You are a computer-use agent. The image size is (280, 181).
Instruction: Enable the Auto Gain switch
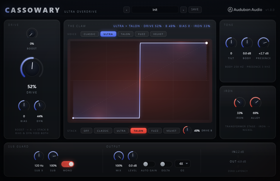(149, 164)
